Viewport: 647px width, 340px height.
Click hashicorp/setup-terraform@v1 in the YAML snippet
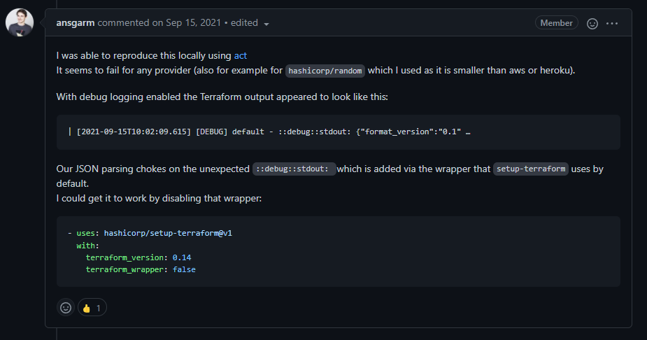pos(168,233)
